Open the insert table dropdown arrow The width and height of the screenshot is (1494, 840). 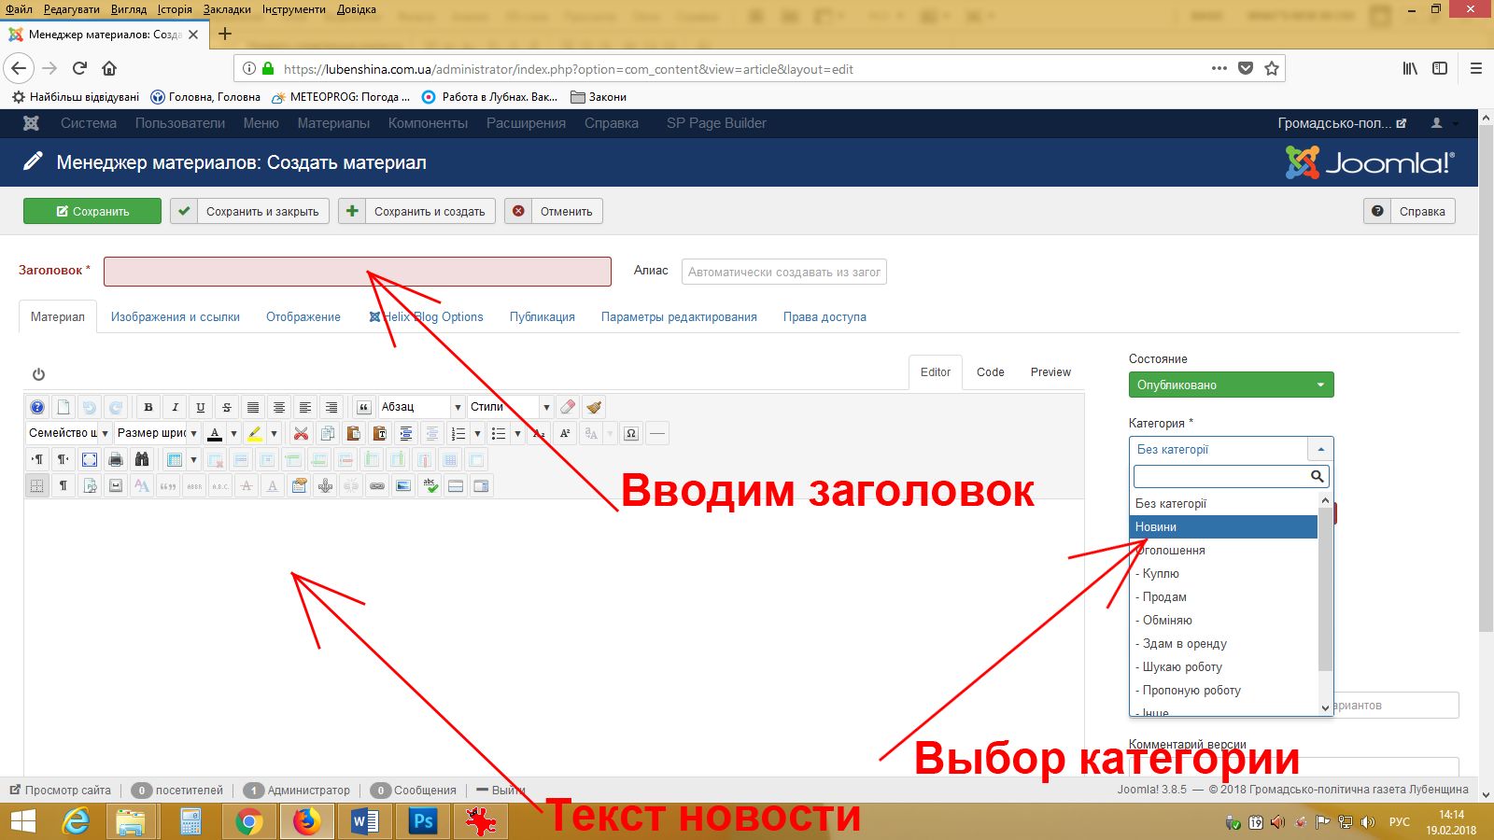(x=193, y=459)
